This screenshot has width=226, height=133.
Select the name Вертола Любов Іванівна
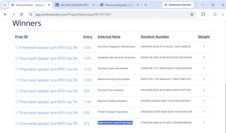click(x=112, y=101)
